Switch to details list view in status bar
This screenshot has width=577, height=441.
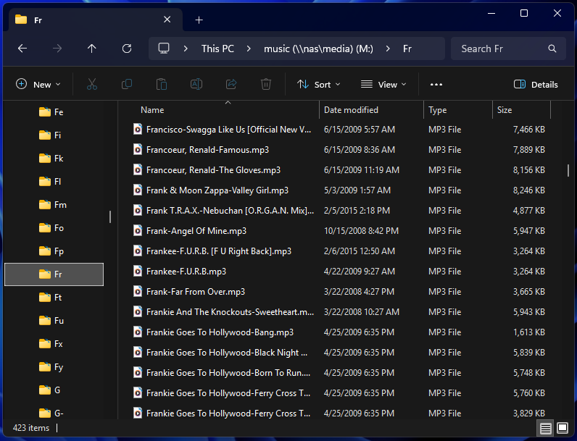point(545,428)
